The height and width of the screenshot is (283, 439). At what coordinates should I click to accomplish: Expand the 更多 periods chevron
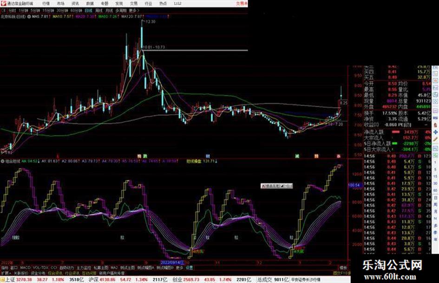tap(134, 11)
